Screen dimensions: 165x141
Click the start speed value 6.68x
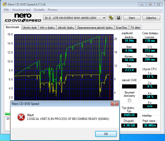point(129,51)
